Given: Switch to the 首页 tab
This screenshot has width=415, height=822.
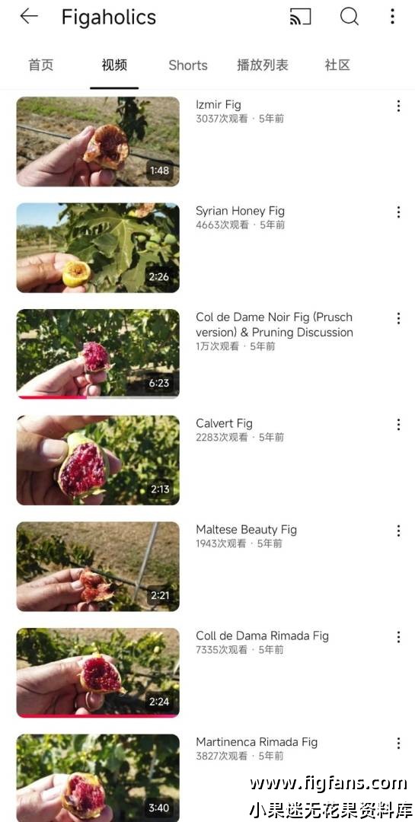Looking at the screenshot, I should pos(41,65).
